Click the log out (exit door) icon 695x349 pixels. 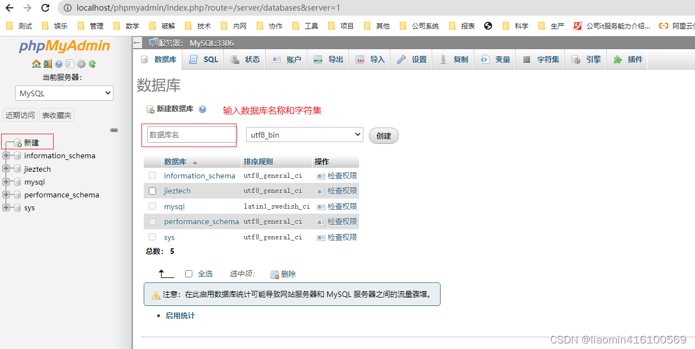tap(48, 64)
